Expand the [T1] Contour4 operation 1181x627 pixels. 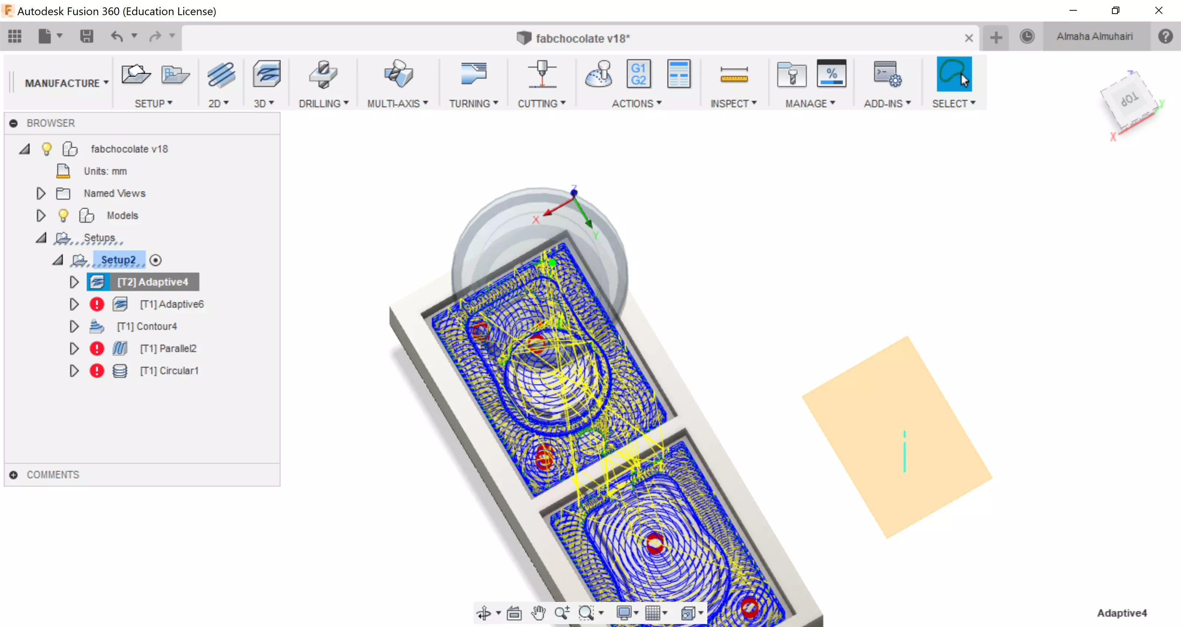(74, 326)
